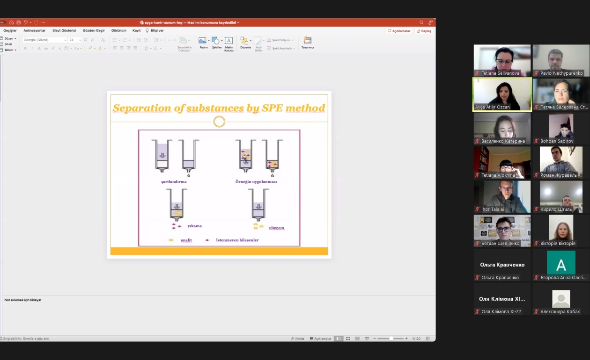Click the Açıklamalar button near Paylaş
590x360 pixels.
[x=399, y=31]
